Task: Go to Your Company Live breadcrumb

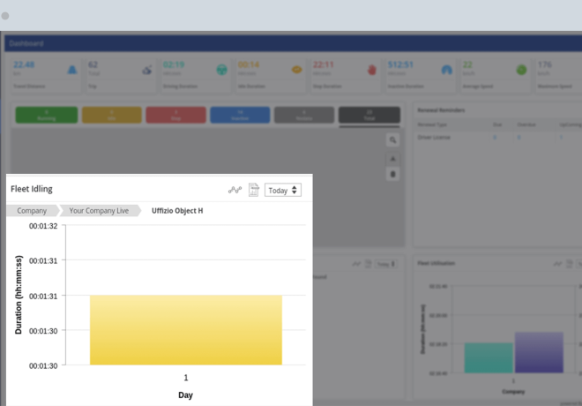Action: [x=99, y=211]
